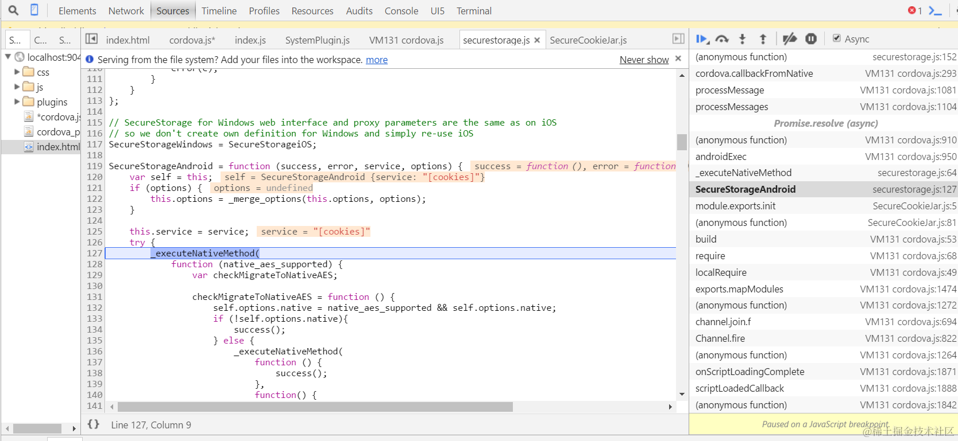The width and height of the screenshot is (958, 441).
Task: Select scriptLoadedCallback stack frame
Action: point(824,388)
